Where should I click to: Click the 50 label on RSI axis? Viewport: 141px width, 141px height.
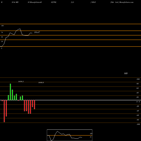point(2,37)
